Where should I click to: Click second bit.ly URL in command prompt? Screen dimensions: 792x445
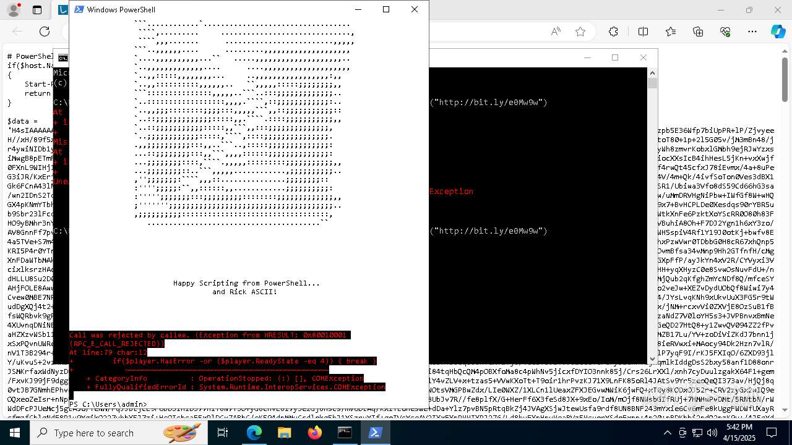[x=489, y=231]
